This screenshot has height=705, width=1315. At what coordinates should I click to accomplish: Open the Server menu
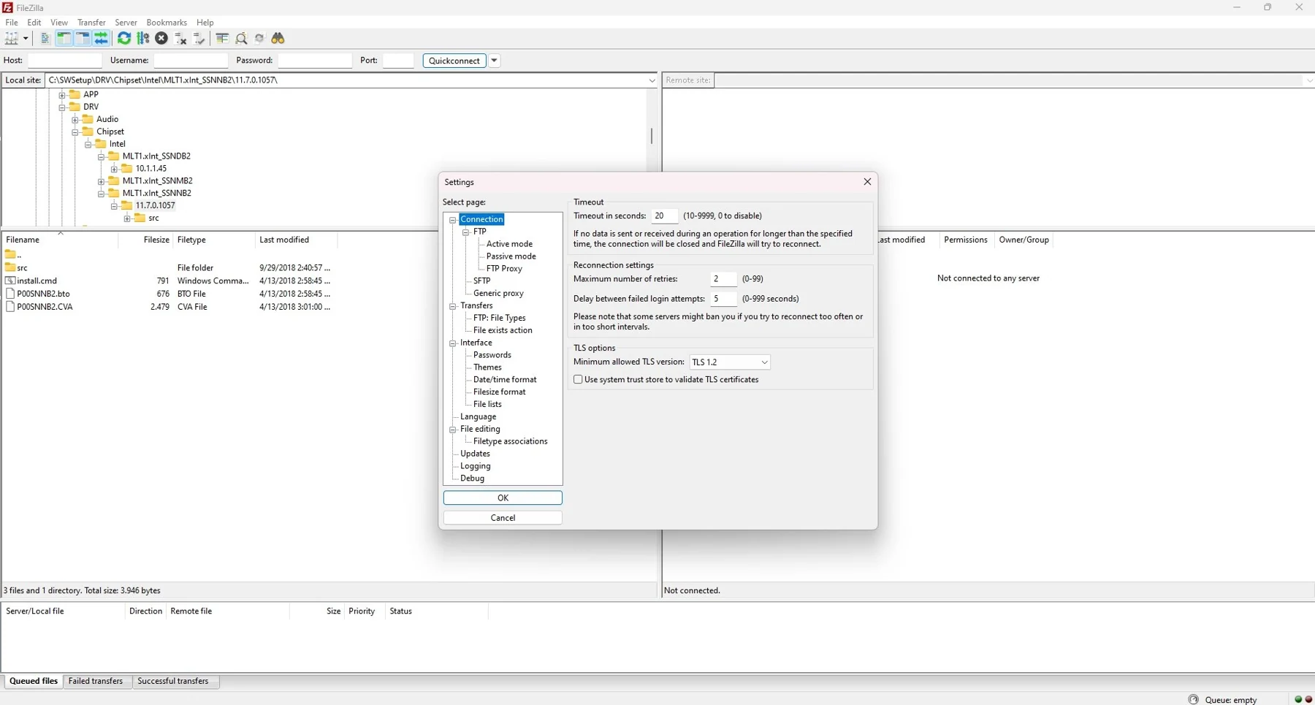click(126, 23)
